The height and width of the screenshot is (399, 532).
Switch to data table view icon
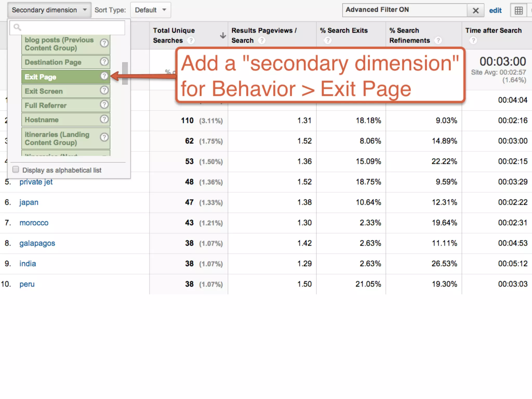pyautogui.click(x=518, y=10)
